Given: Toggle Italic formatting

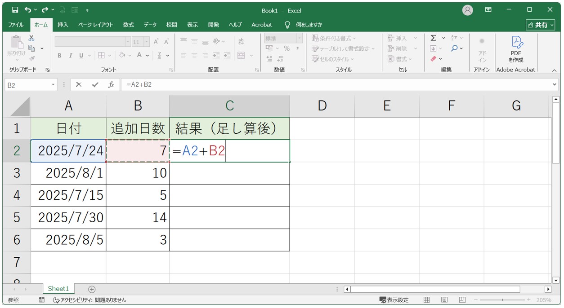Looking at the screenshot, I should [x=70, y=56].
